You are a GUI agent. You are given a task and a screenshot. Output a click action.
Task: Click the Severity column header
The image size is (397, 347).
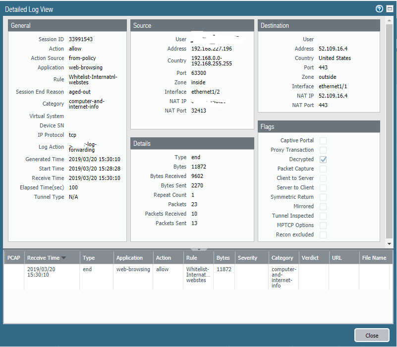tap(247, 258)
